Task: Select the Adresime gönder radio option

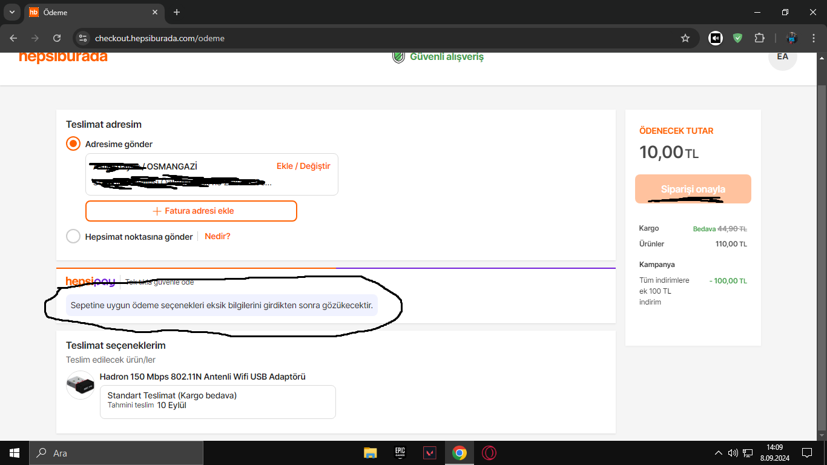Action: pos(73,144)
